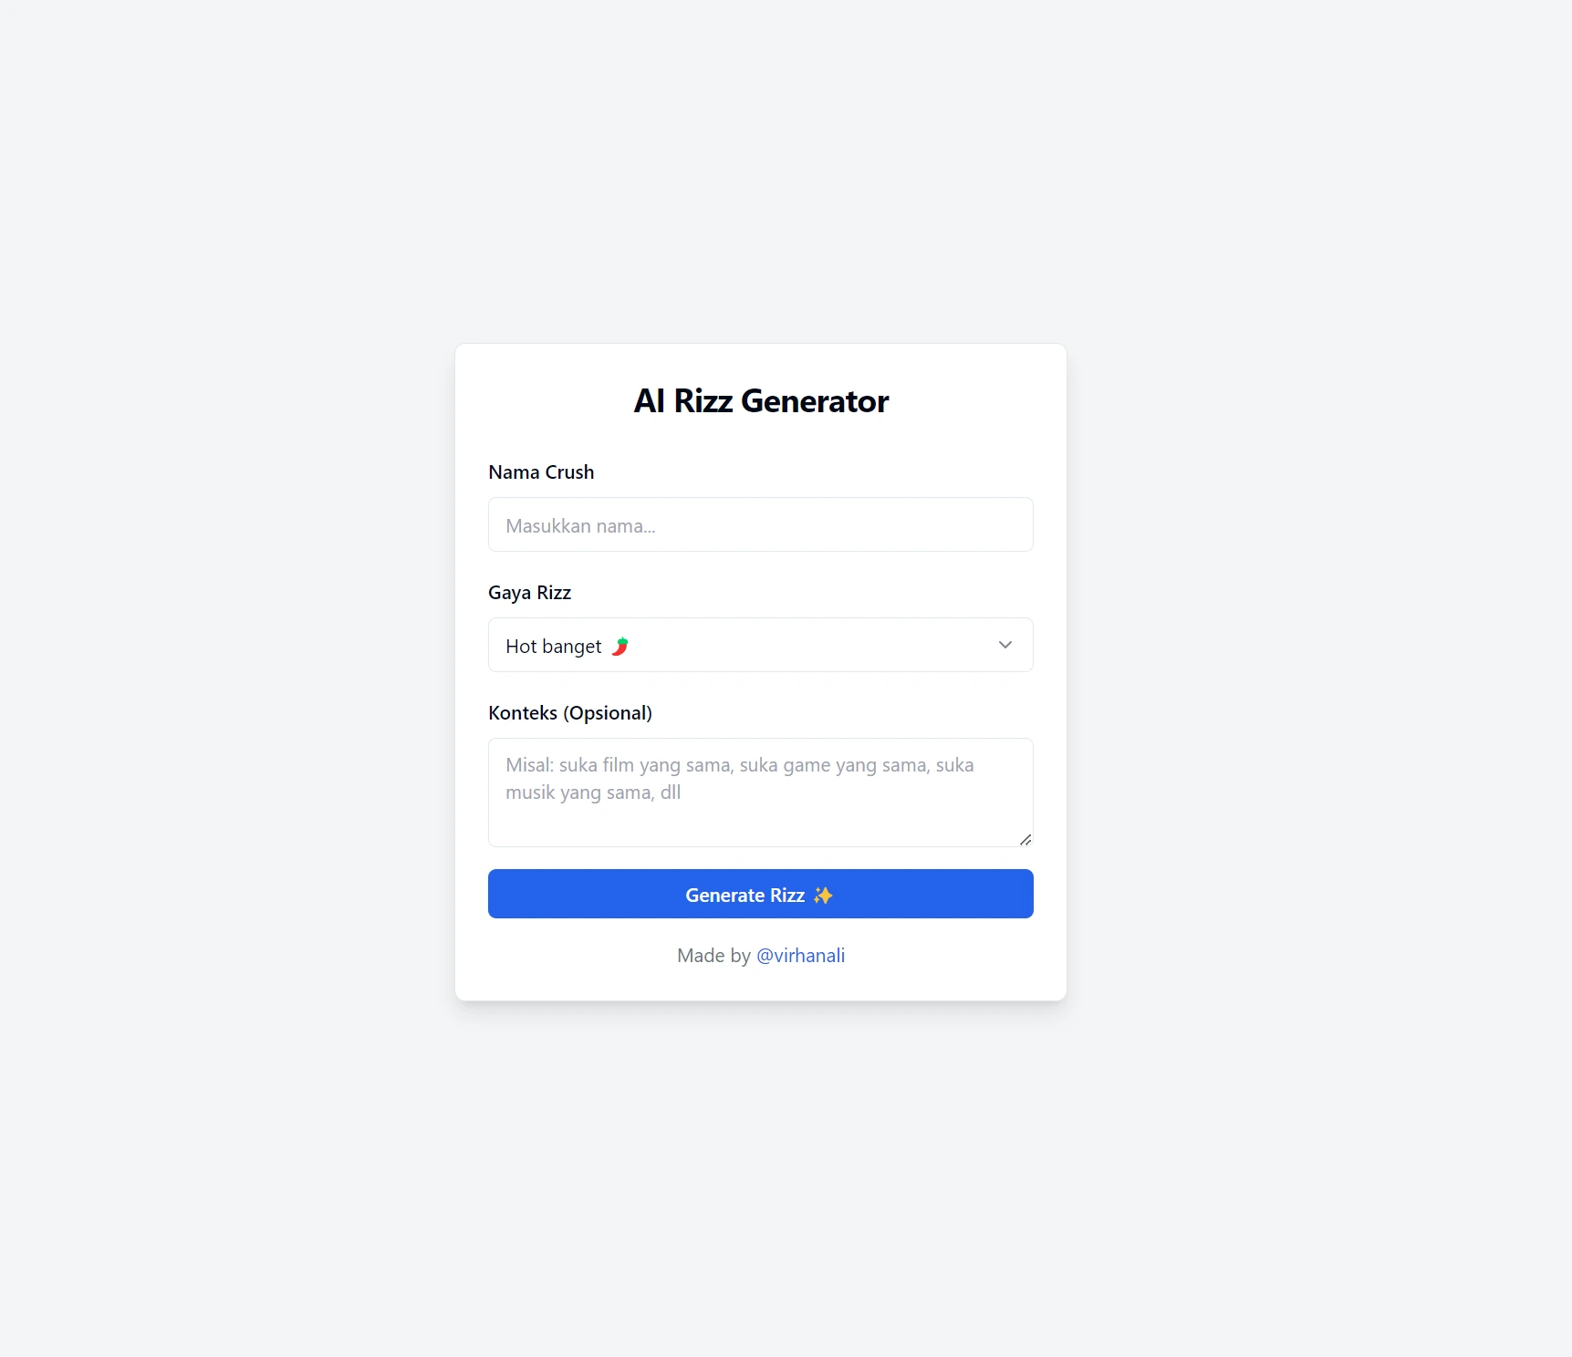Click the "Masukkan nama..." placeholder text
The height and width of the screenshot is (1357, 1572).
[580, 526]
